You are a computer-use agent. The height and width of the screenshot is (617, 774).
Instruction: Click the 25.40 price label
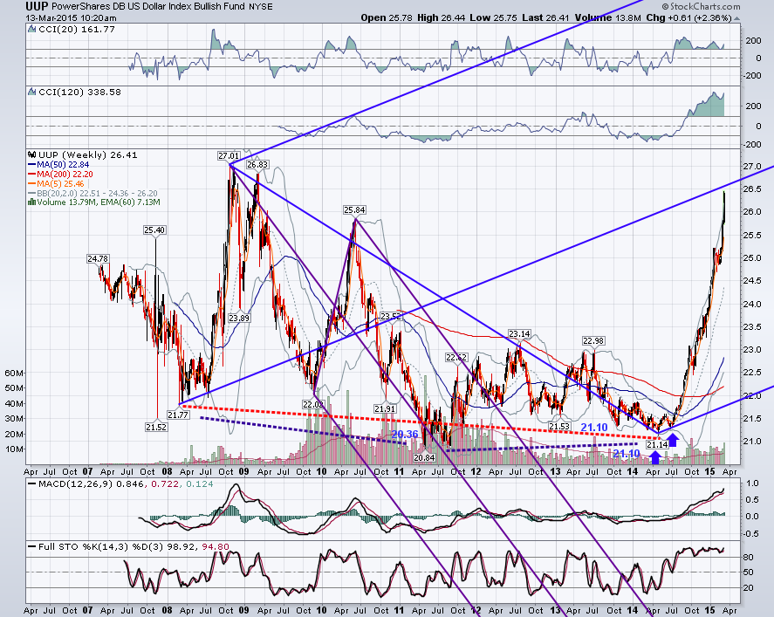(154, 230)
